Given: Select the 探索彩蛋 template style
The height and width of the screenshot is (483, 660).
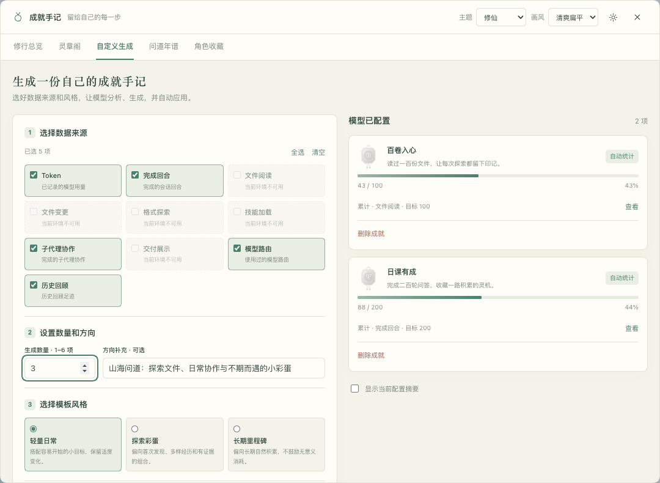Looking at the screenshot, I should click(175, 444).
